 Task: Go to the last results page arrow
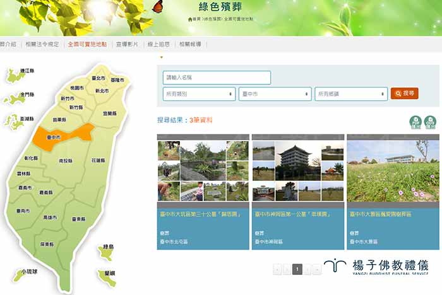point(316,269)
